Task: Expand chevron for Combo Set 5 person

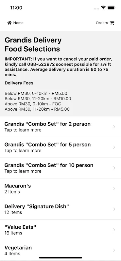Action: tap(114, 147)
